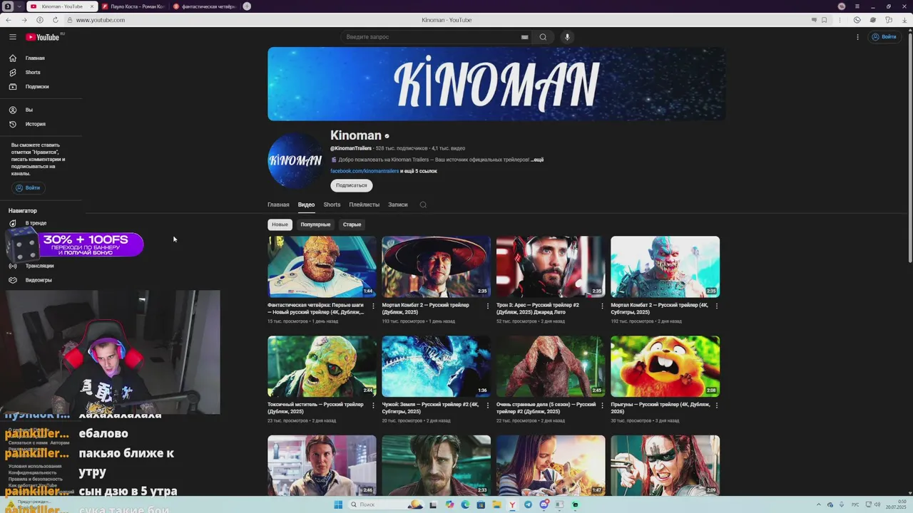Open Вы section in the sidebar

tap(29, 110)
